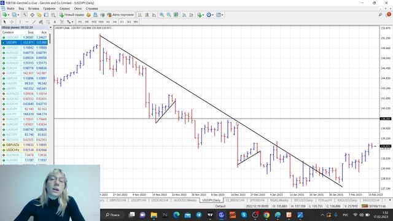Click the profiles icon

point(15,15)
